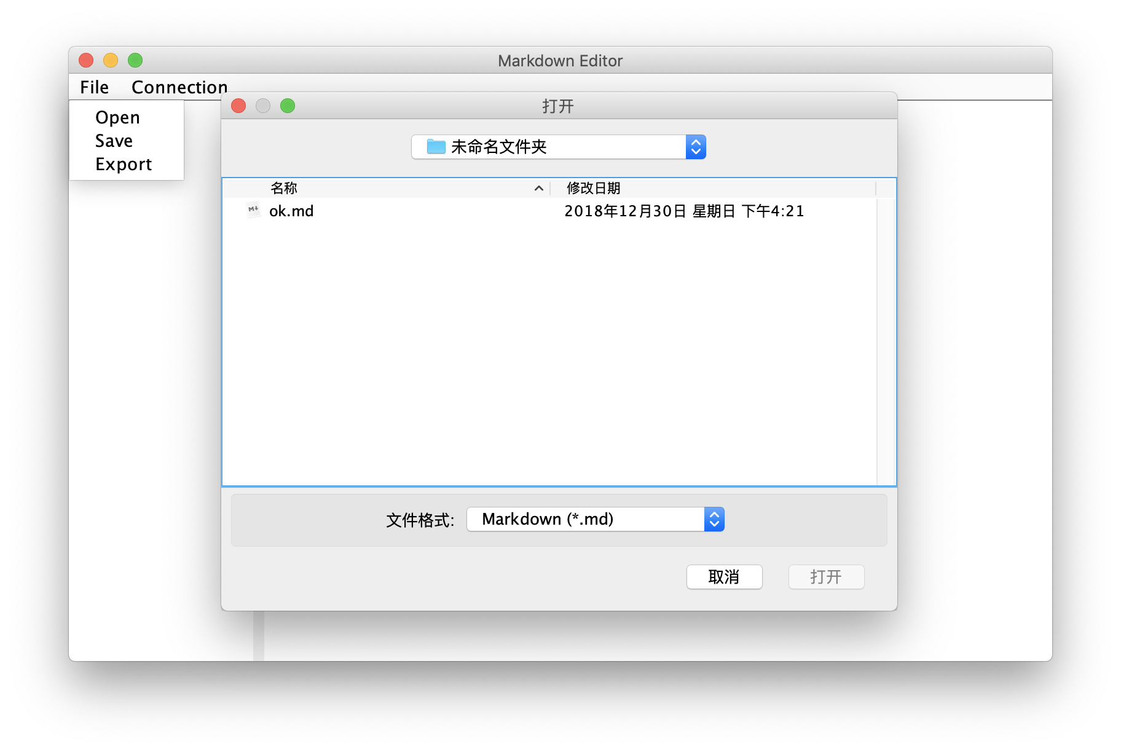Maximize the Markdown Editor window
This screenshot has height=752, width=1121.
point(135,60)
